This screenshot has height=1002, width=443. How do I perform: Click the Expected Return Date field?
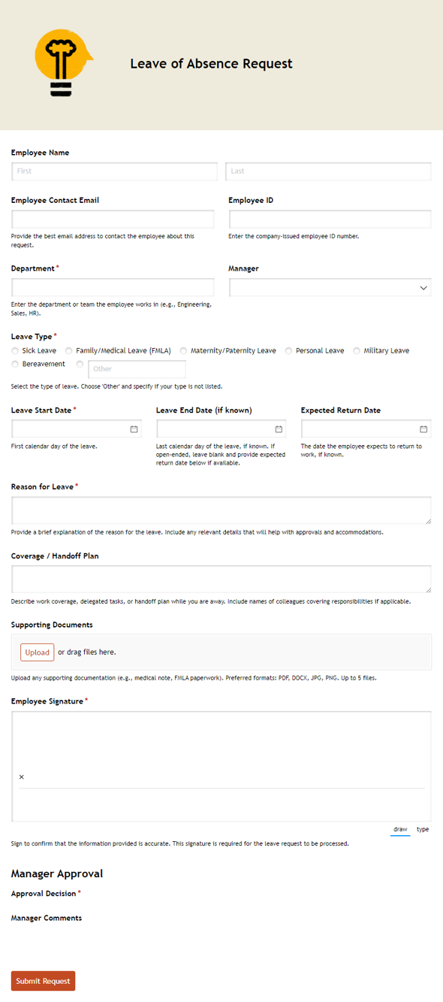pyautogui.click(x=366, y=429)
